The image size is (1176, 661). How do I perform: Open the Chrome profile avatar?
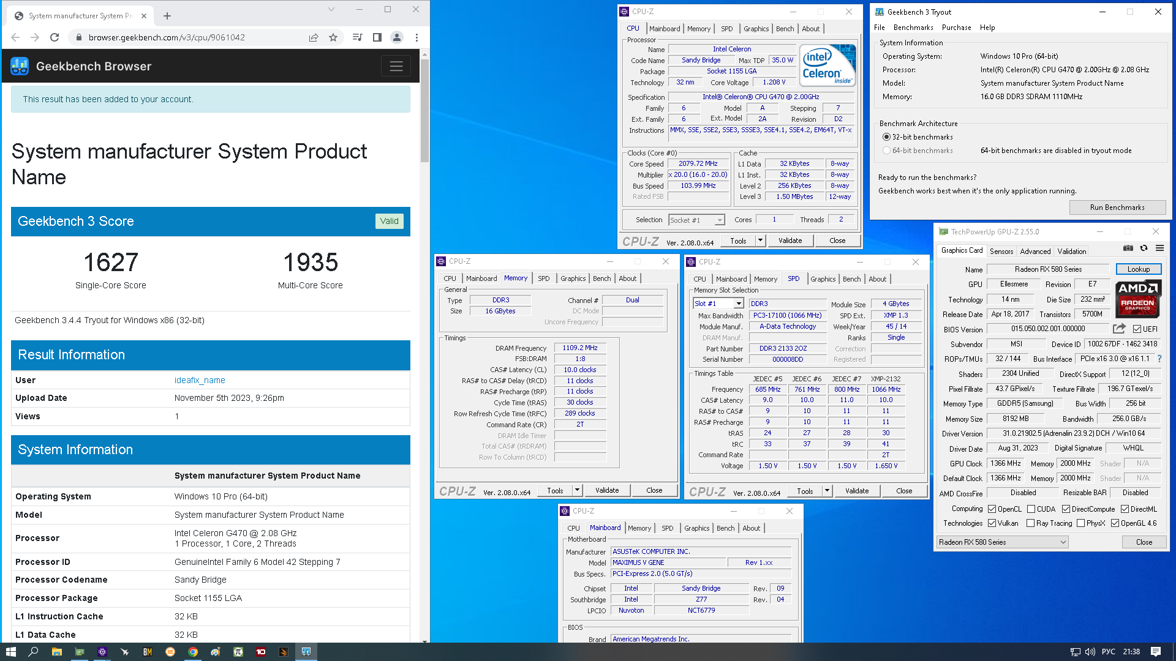point(397,37)
